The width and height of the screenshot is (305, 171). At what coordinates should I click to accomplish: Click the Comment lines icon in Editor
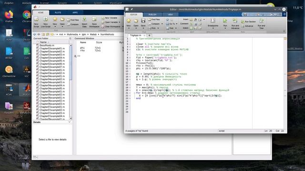(191, 24)
